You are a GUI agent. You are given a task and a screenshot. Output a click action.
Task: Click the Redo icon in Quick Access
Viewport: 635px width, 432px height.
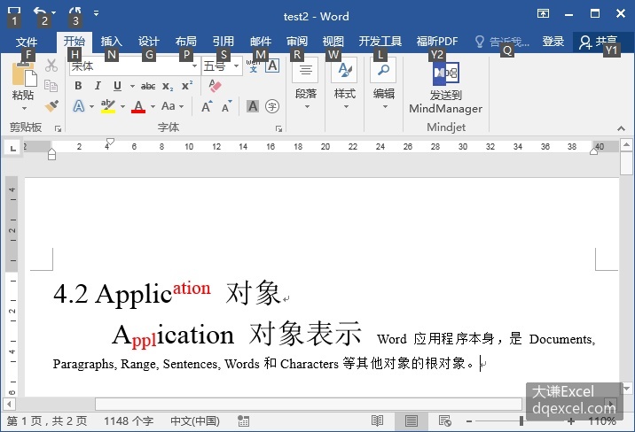(x=75, y=12)
